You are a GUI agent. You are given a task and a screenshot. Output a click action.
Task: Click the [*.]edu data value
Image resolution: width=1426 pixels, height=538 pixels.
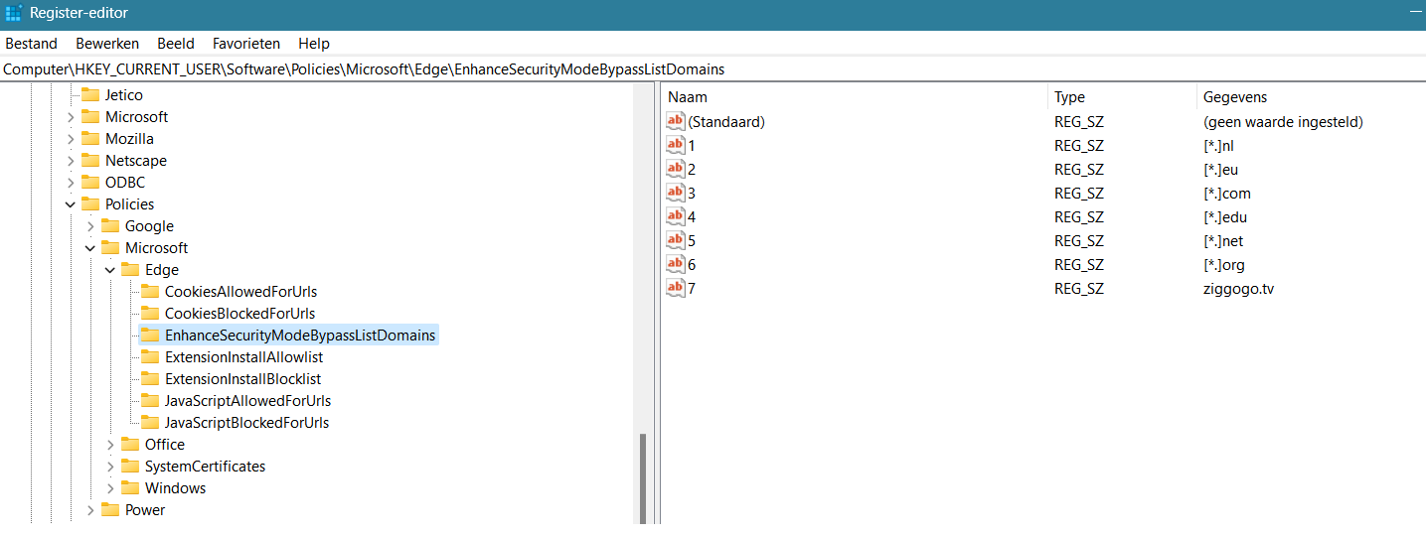(x=1224, y=217)
